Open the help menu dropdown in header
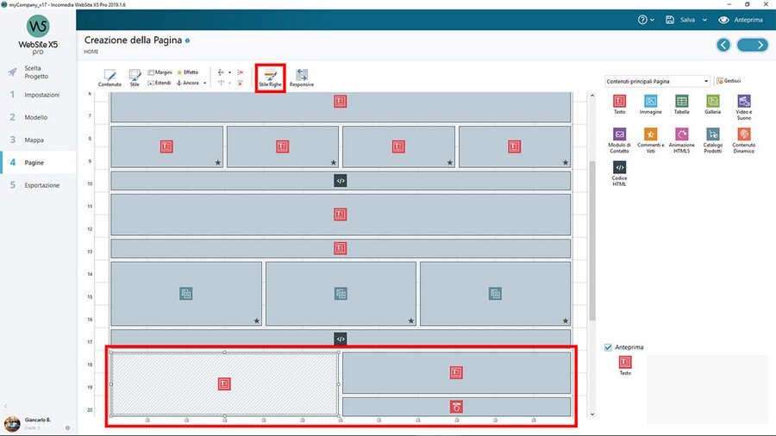776x436 pixels. tap(645, 19)
